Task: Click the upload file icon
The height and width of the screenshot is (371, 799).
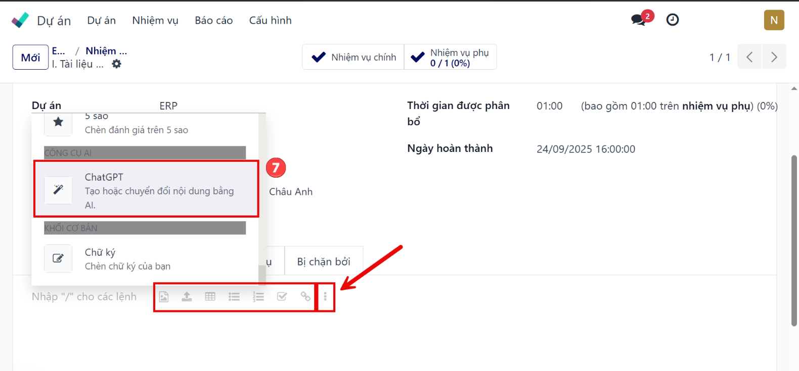Action: (x=187, y=297)
